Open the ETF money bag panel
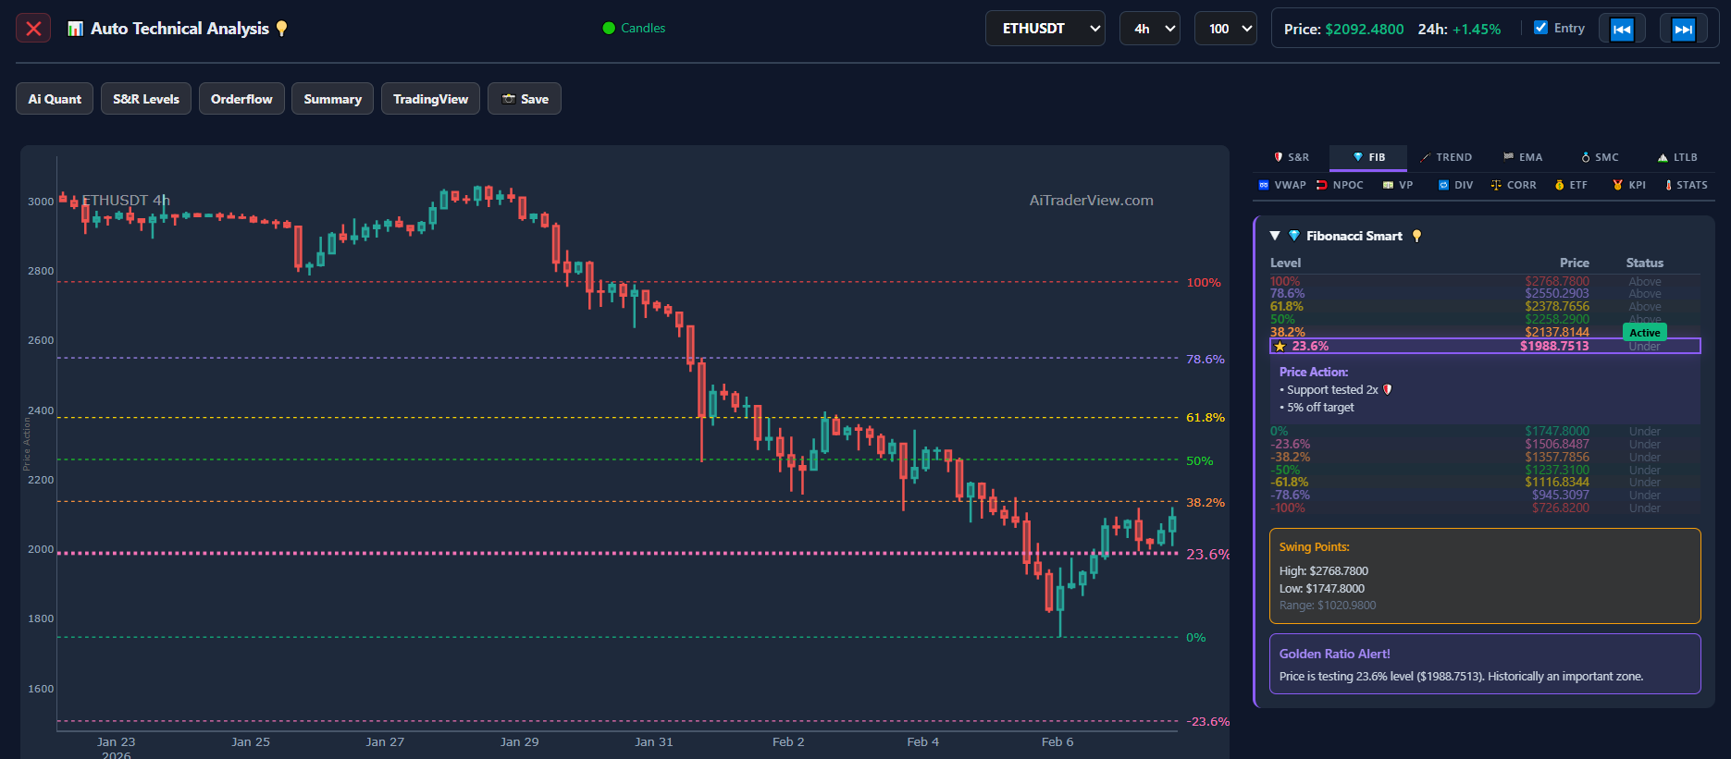The height and width of the screenshot is (759, 1731). [x=1571, y=186]
